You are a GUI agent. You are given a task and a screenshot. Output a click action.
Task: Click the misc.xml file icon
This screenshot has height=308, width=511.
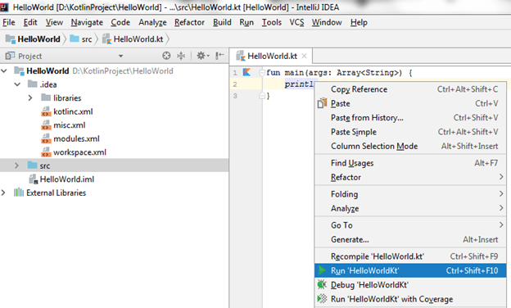pos(46,125)
